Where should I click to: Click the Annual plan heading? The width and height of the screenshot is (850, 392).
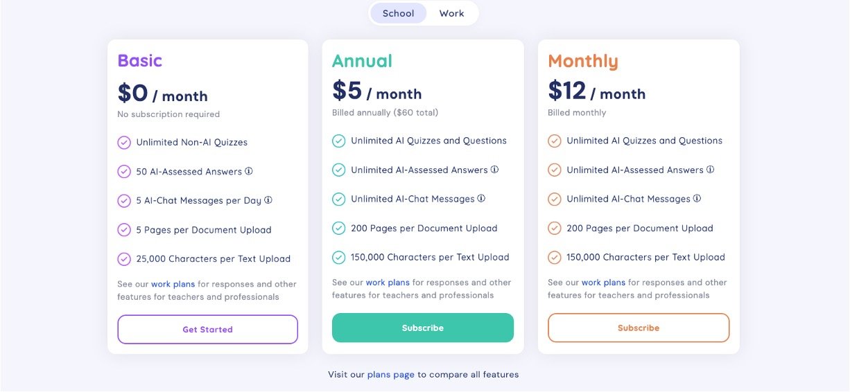tap(362, 61)
